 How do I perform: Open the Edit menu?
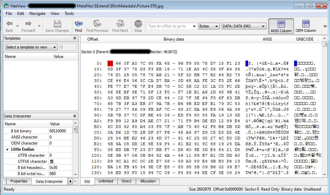21,14
